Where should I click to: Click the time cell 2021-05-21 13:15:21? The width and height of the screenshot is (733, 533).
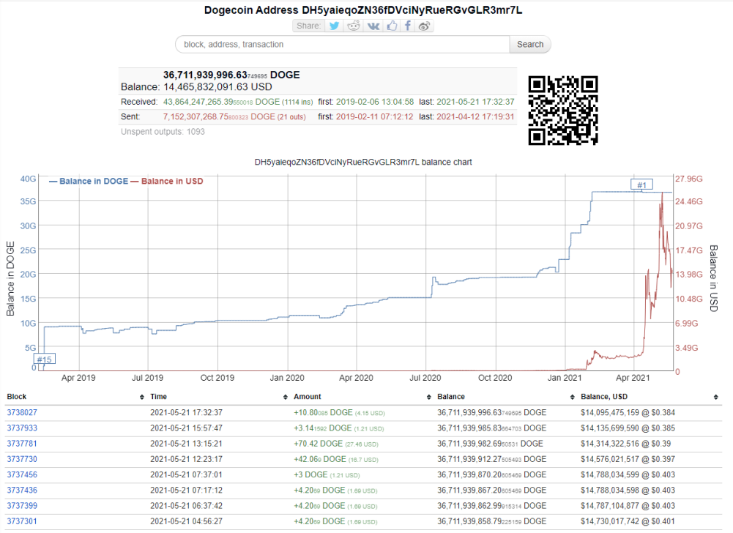coord(186,443)
